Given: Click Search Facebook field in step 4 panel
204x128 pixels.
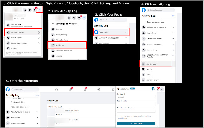Looking at the screenshot, I should pos(161,10).
